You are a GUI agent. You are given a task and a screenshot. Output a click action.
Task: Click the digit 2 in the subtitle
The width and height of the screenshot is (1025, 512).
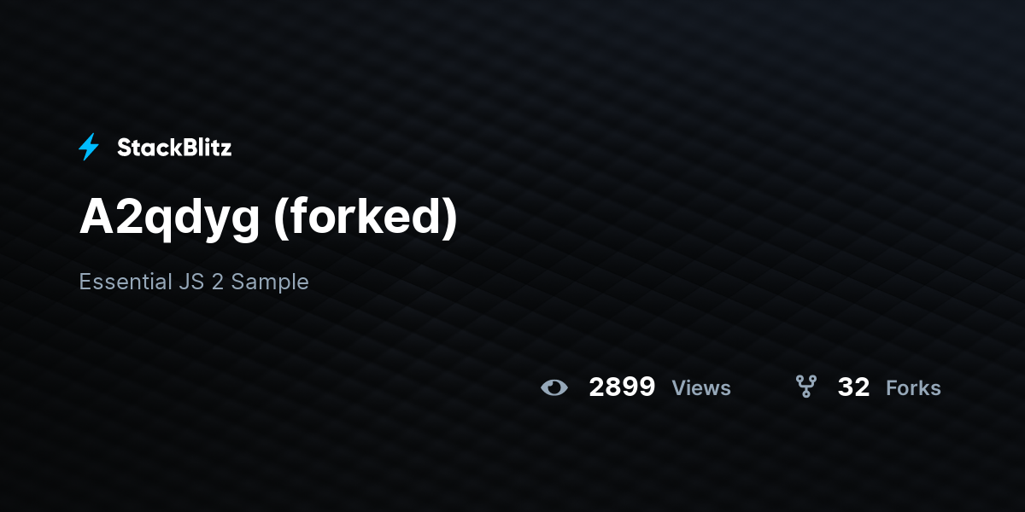[x=219, y=282]
